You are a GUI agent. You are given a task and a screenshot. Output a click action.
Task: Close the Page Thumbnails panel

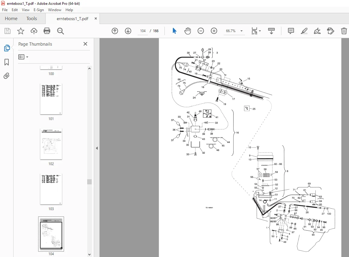pyautogui.click(x=85, y=44)
